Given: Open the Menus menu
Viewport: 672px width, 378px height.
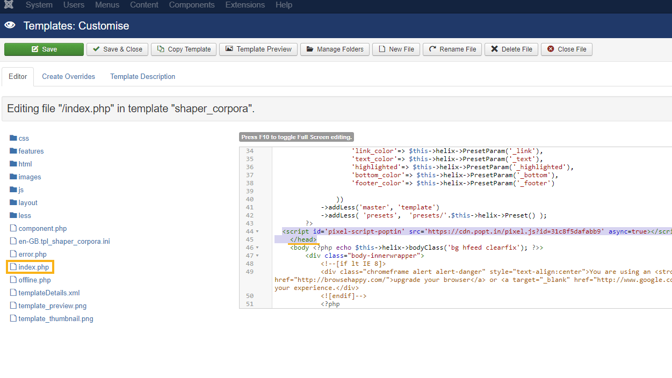Looking at the screenshot, I should coord(107,5).
